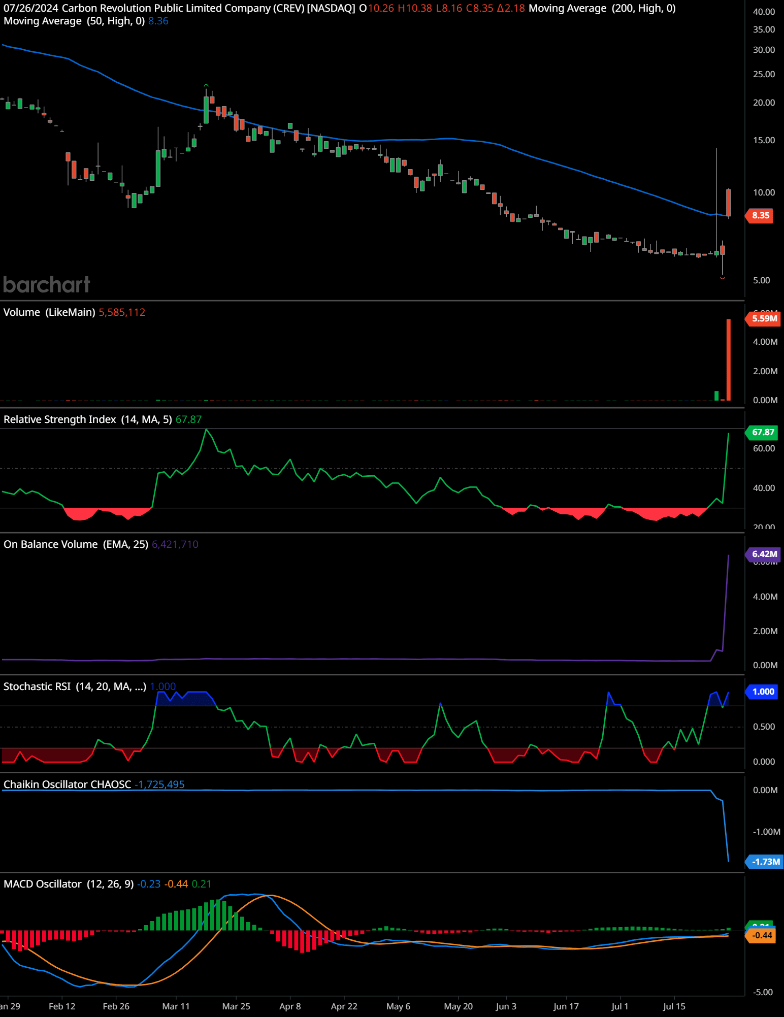Click the red 8.35 last price tag
The image size is (784, 1017).
pyautogui.click(x=760, y=215)
